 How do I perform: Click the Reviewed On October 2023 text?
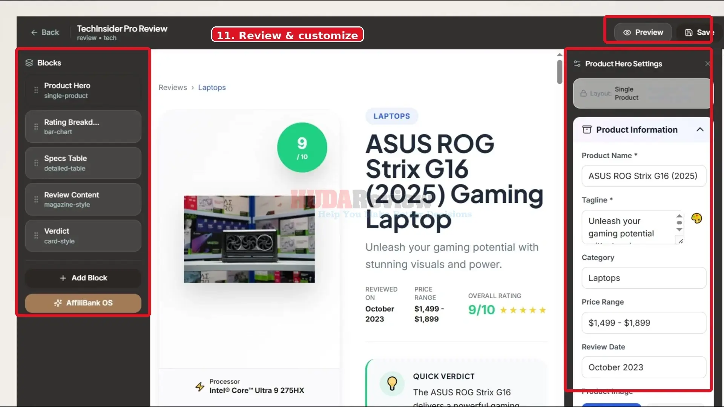379,314
